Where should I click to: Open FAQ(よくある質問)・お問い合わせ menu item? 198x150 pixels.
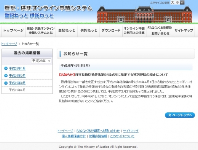coord(160,30)
